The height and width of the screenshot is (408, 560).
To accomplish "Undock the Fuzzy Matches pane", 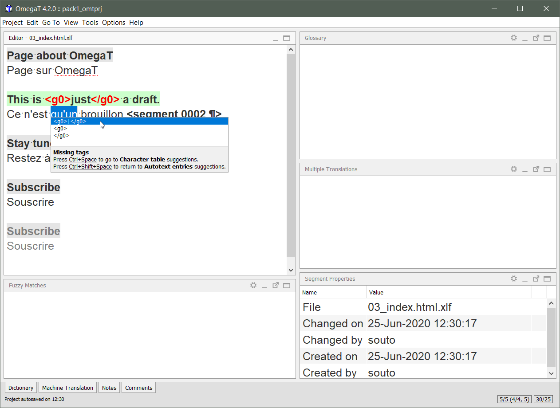I will click(x=276, y=285).
